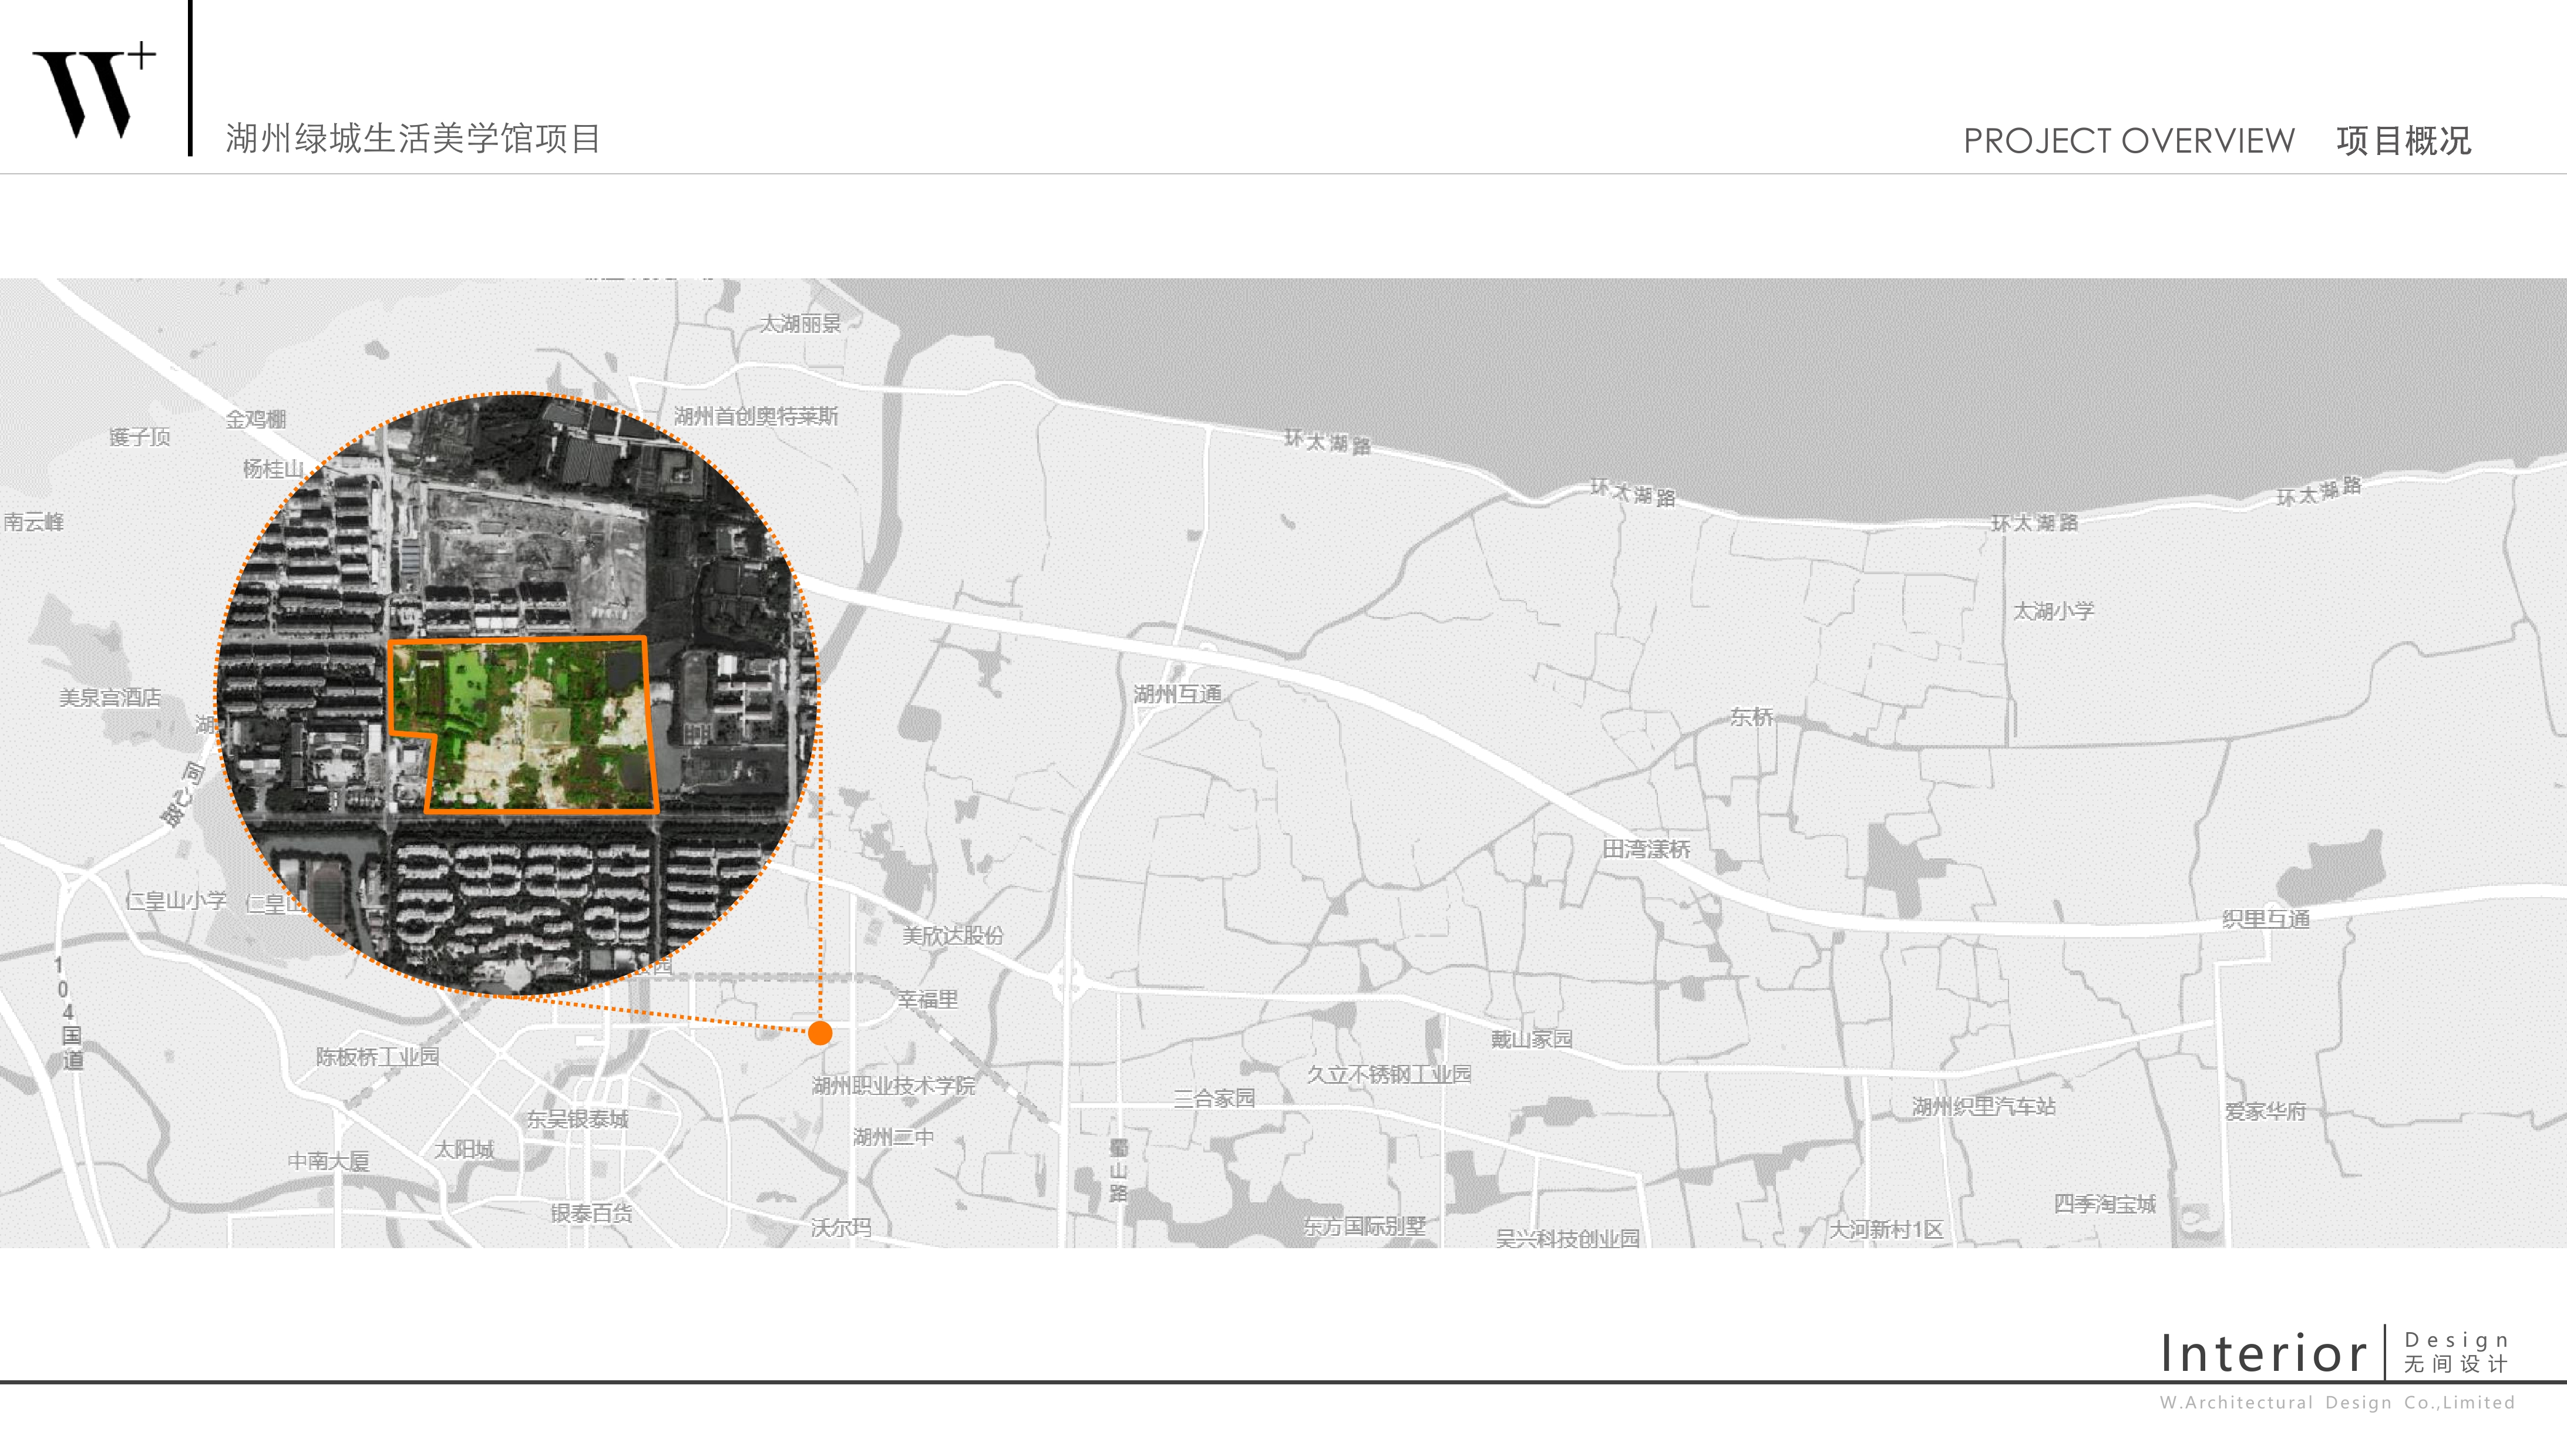The image size is (2567, 1456).
Task: Click the circular aerial site photo
Action: click(517, 694)
